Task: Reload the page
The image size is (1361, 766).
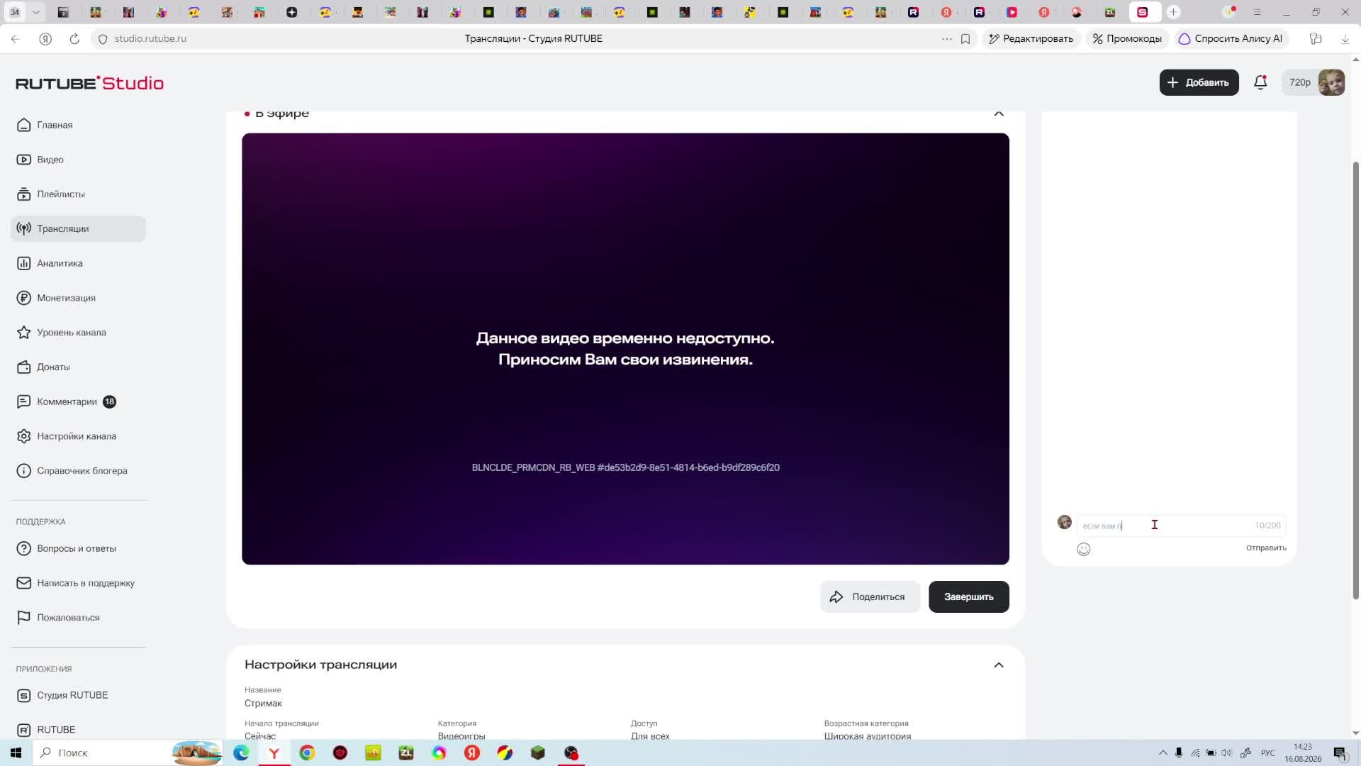Action: click(x=74, y=39)
